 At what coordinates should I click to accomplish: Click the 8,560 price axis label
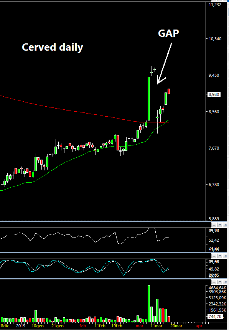click(214, 112)
